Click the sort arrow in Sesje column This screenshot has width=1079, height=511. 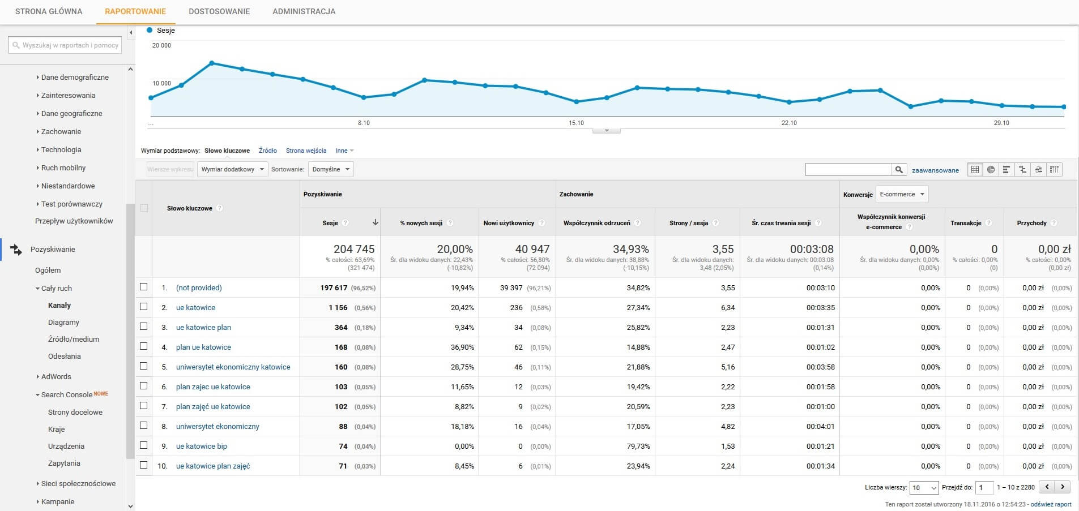pos(375,223)
